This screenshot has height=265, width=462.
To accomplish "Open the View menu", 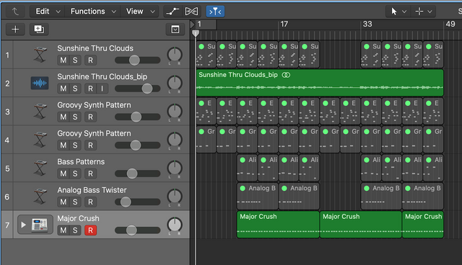I will [x=140, y=12].
